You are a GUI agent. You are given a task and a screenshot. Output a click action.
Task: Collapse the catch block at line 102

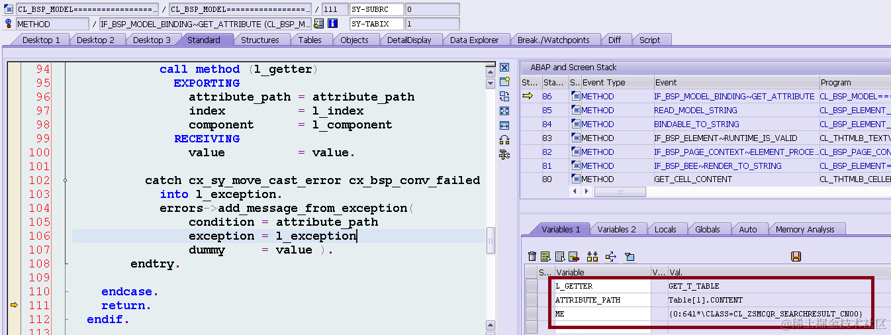66,180
